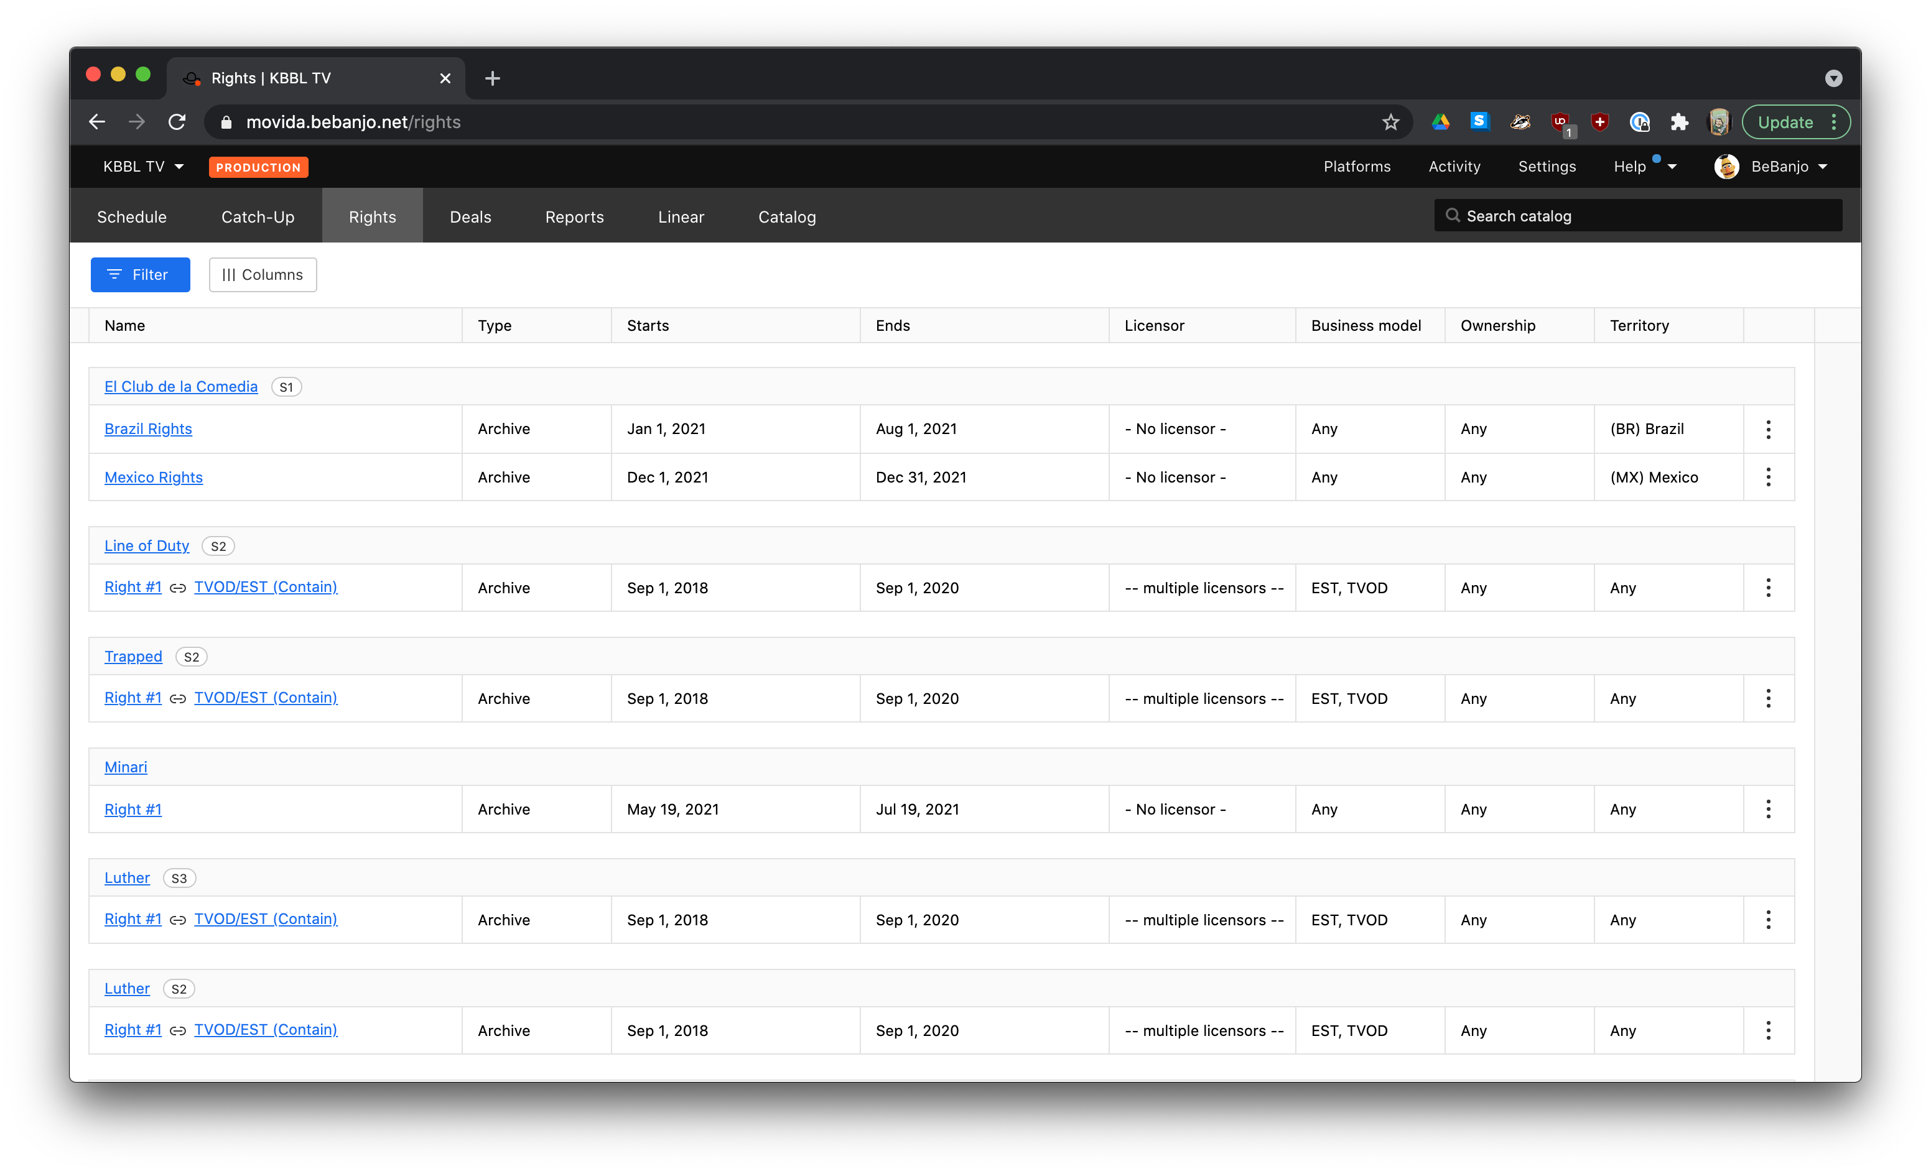Open the Catalog tab
Viewport: 1931px width, 1174px height.
coord(787,217)
